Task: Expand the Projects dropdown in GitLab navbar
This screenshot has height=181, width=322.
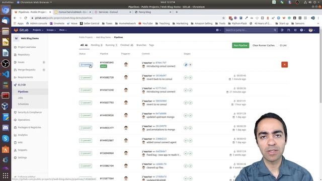Action: [x=38, y=30]
